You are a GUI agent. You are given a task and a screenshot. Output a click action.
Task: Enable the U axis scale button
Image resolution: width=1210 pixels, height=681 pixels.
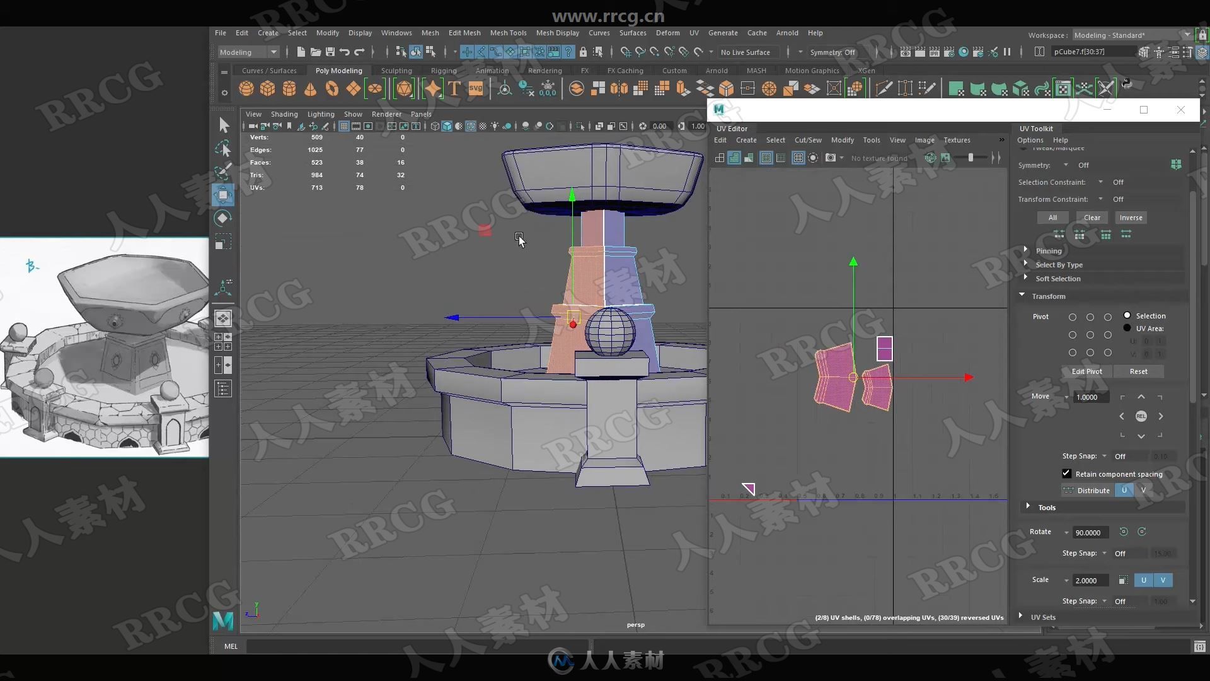tap(1143, 579)
